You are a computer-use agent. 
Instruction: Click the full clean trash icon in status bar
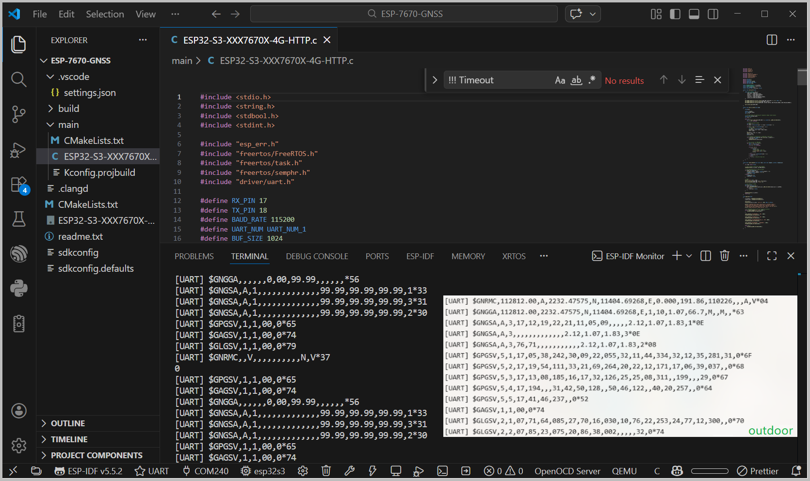(326, 471)
